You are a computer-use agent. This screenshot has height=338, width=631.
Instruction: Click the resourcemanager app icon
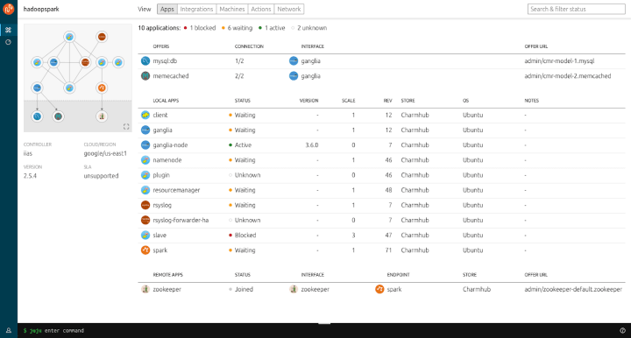[x=145, y=190]
